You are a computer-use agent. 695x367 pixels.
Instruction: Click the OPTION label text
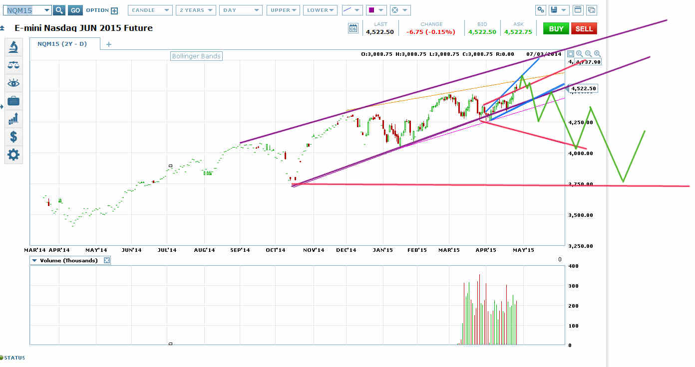click(97, 10)
